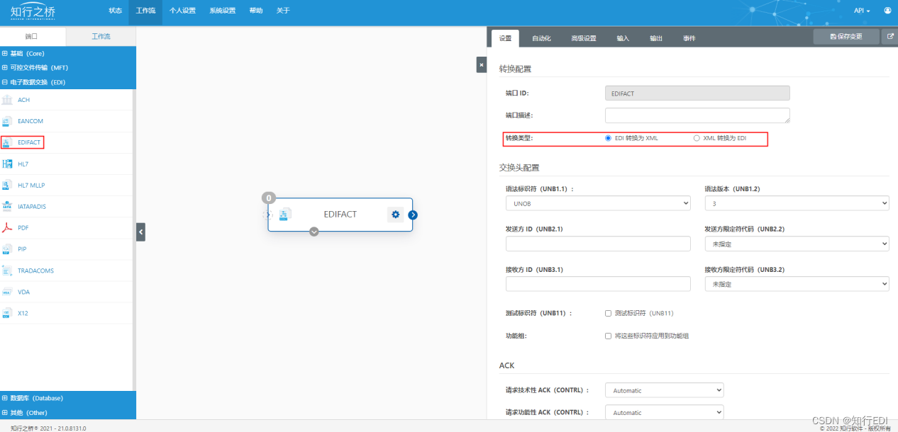Open 个人设置 in top menu
The width and height of the screenshot is (898, 432).
point(182,11)
